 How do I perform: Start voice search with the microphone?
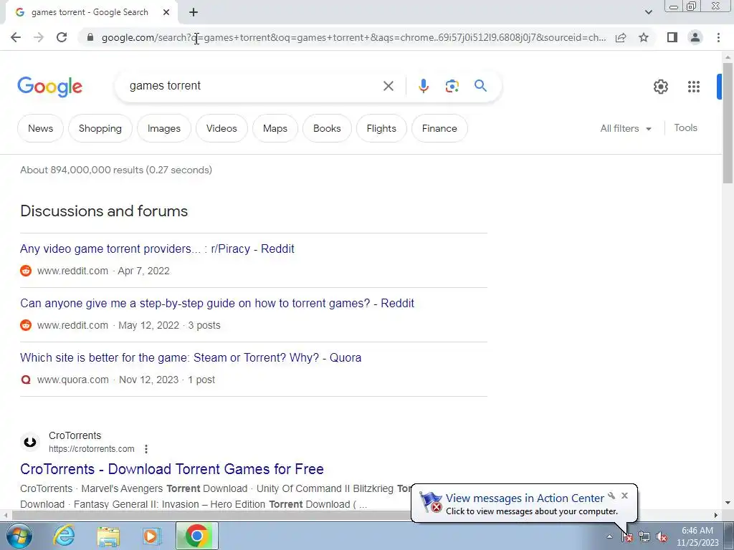pyautogui.click(x=423, y=86)
